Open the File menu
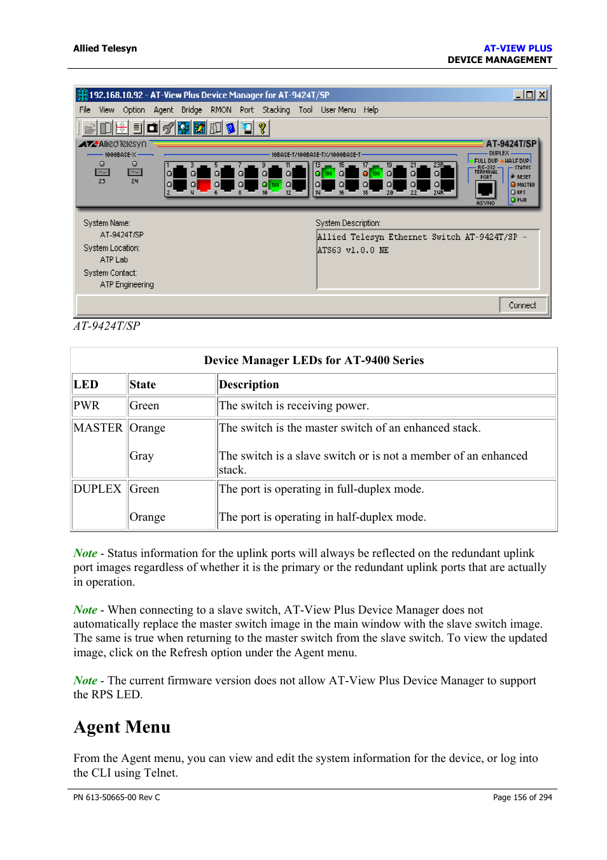 (x=85, y=109)
